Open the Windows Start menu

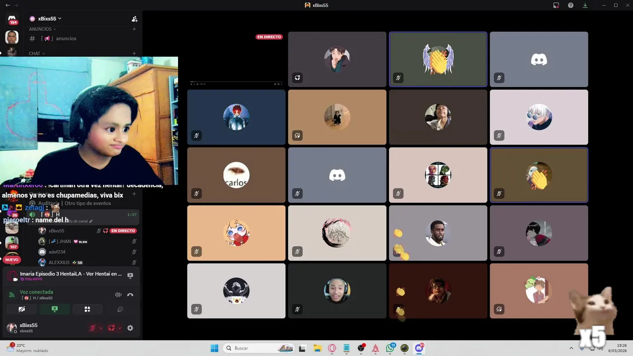coord(214,348)
